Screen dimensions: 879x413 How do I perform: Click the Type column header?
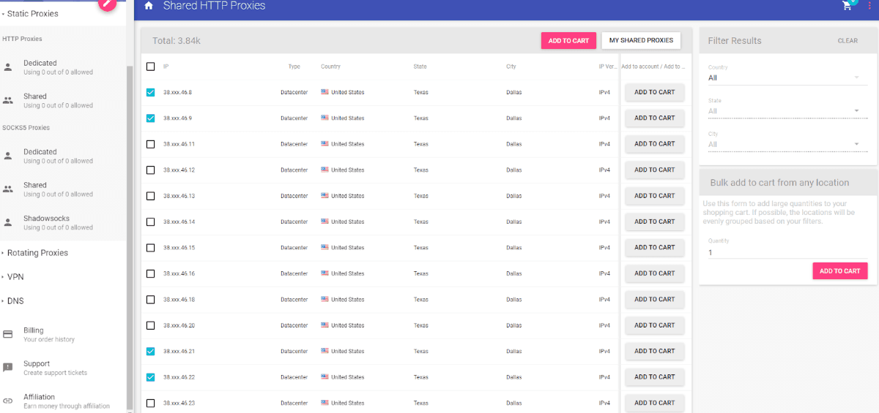[294, 67]
